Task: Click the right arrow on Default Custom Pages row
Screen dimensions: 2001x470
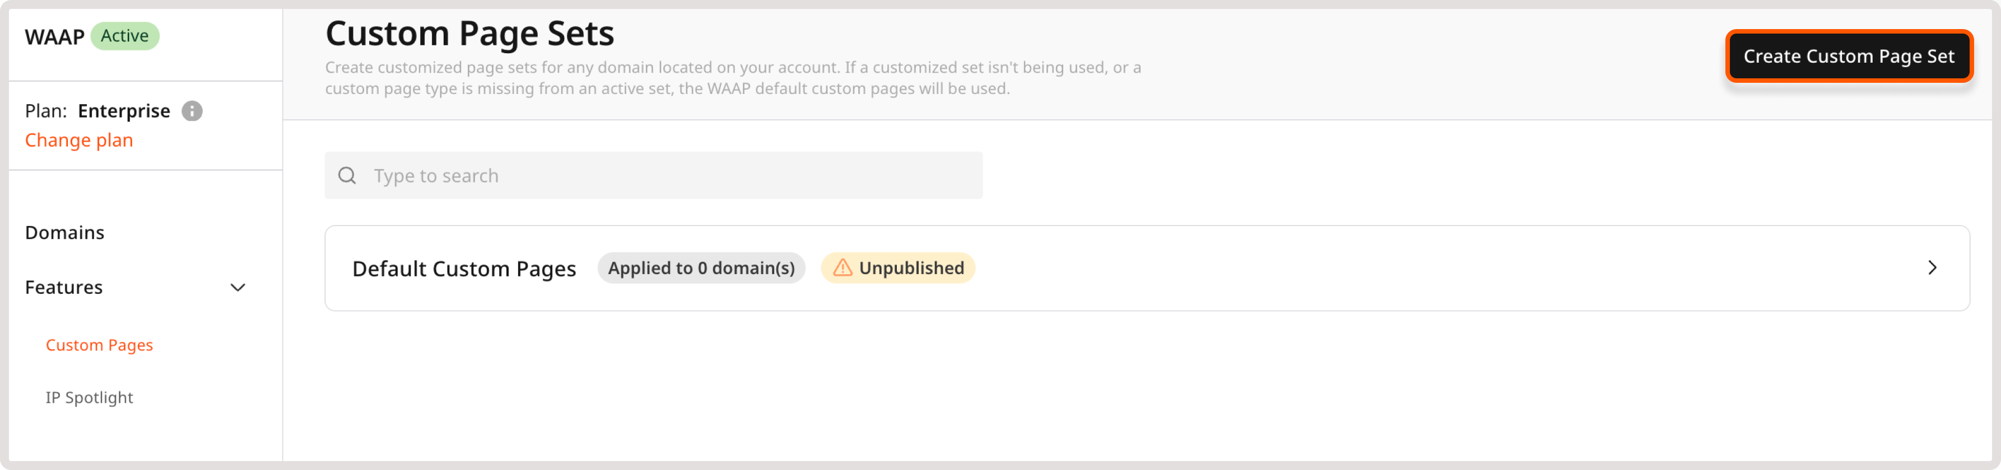Action: [x=1933, y=269]
